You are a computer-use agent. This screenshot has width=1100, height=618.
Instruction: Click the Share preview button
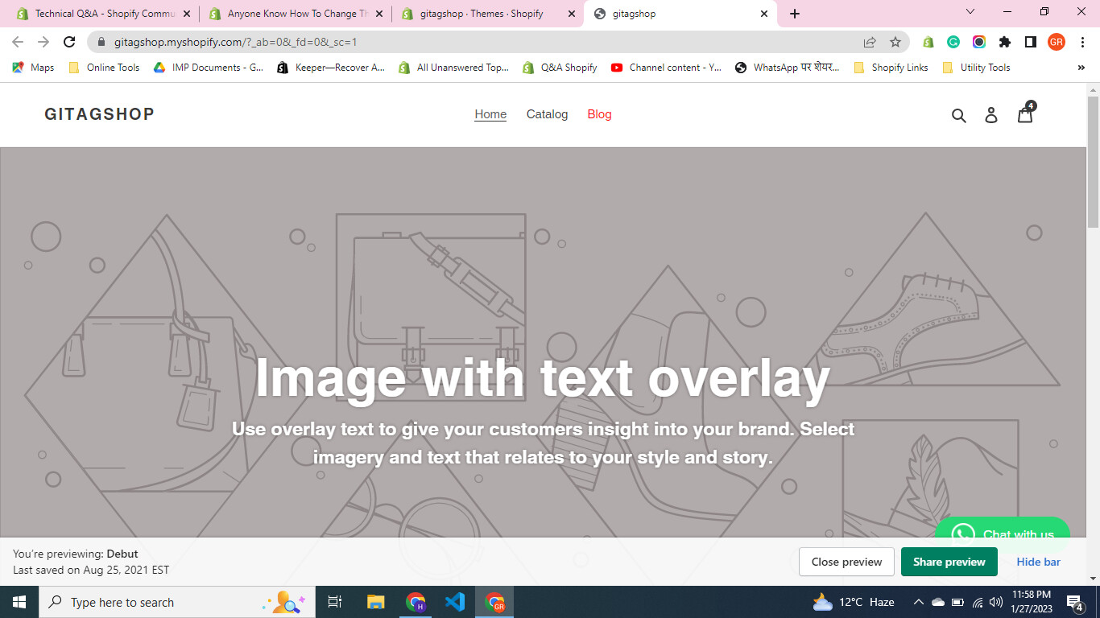point(949,562)
